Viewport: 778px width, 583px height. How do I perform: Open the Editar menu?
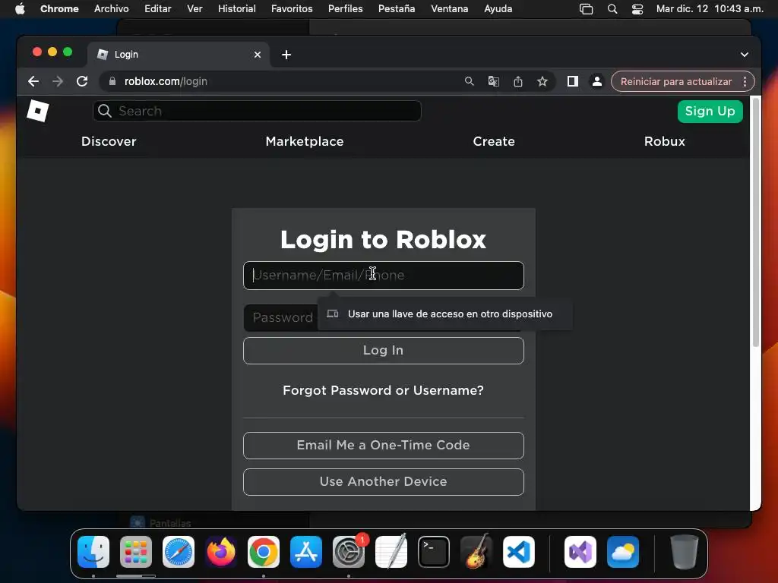tap(158, 8)
